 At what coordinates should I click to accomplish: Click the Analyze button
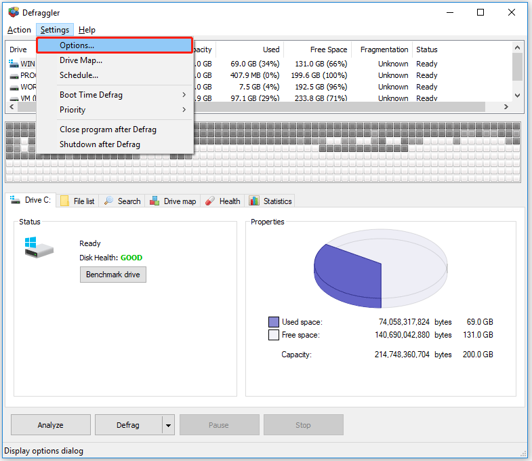pyautogui.click(x=51, y=424)
